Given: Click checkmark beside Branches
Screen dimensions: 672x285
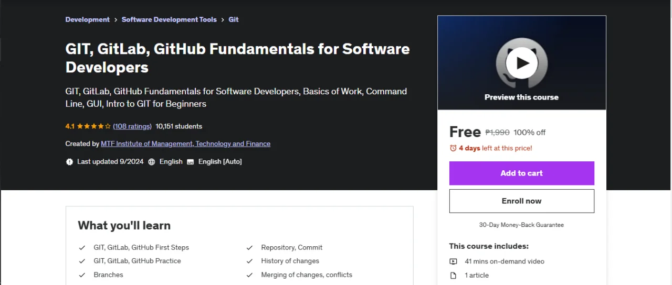Looking at the screenshot, I should pyautogui.click(x=82, y=275).
